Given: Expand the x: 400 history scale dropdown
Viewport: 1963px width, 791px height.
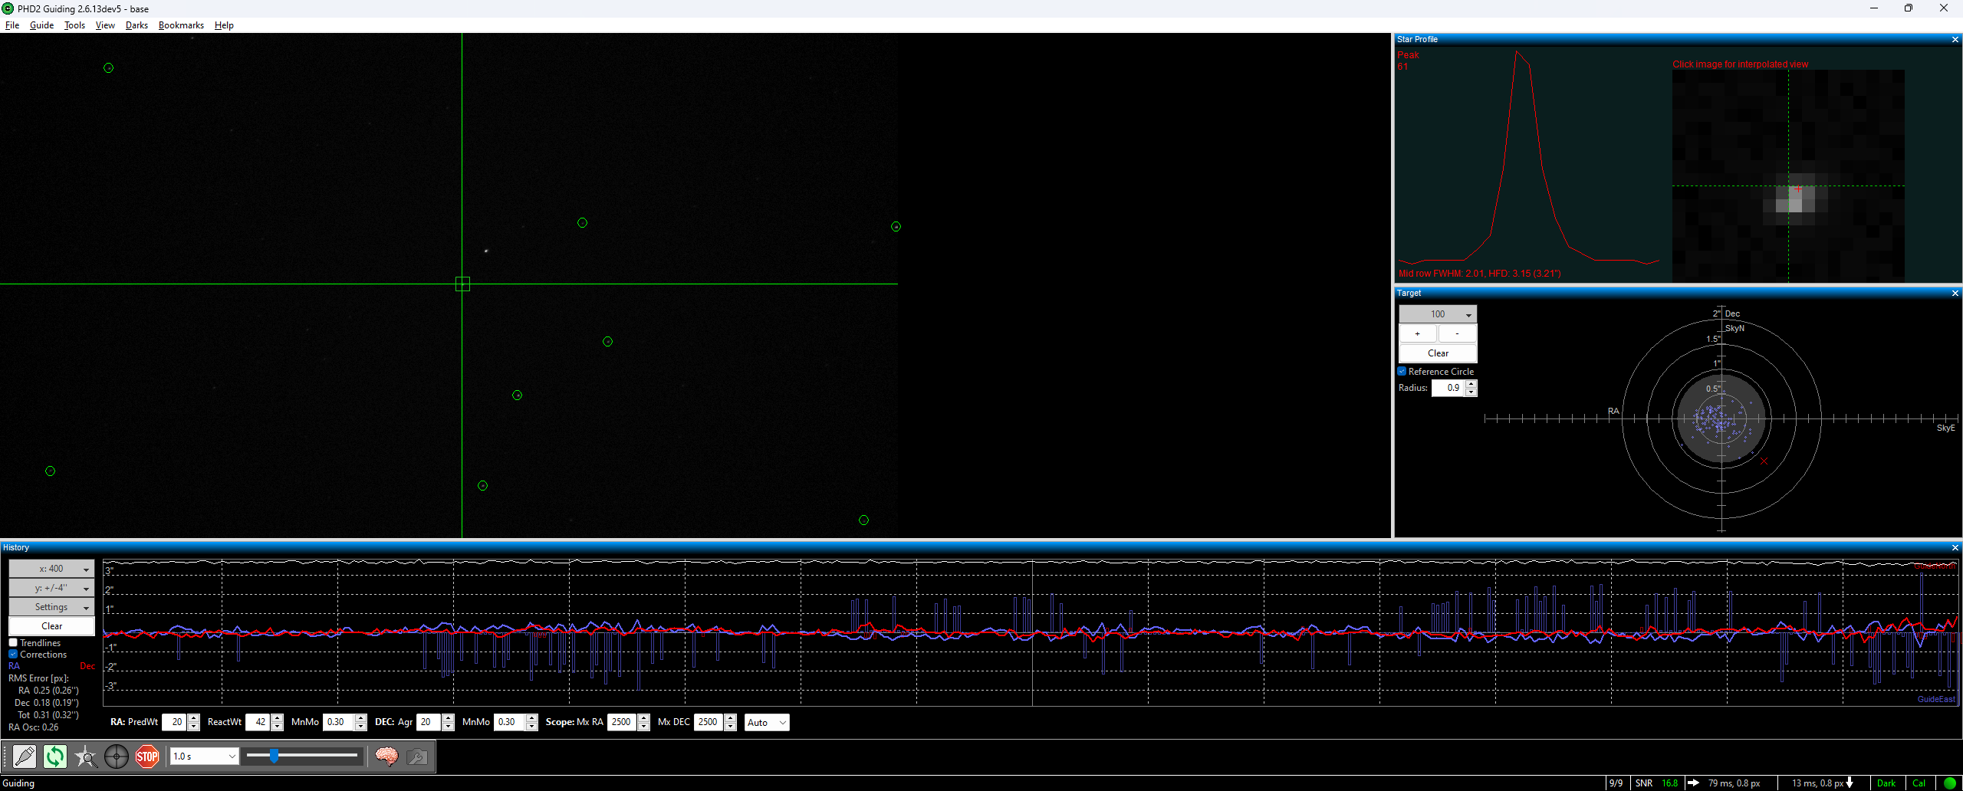Looking at the screenshot, I should pyautogui.click(x=51, y=569).
